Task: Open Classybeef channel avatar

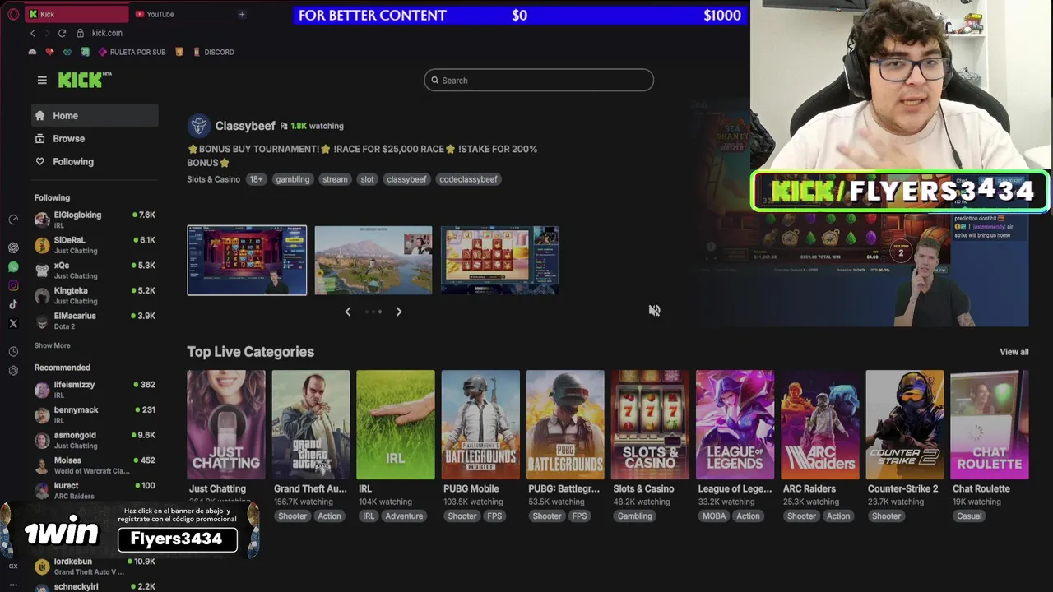Action: coord(198,126)
